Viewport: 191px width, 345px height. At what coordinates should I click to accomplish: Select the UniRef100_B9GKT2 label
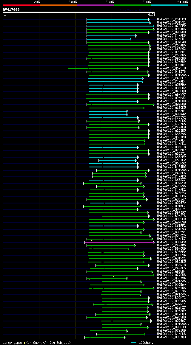point(171,298)
